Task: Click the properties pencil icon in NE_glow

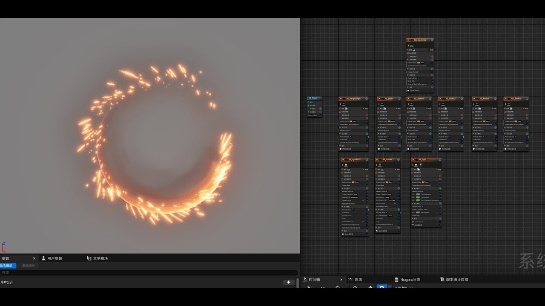Action: coord(378,109)
